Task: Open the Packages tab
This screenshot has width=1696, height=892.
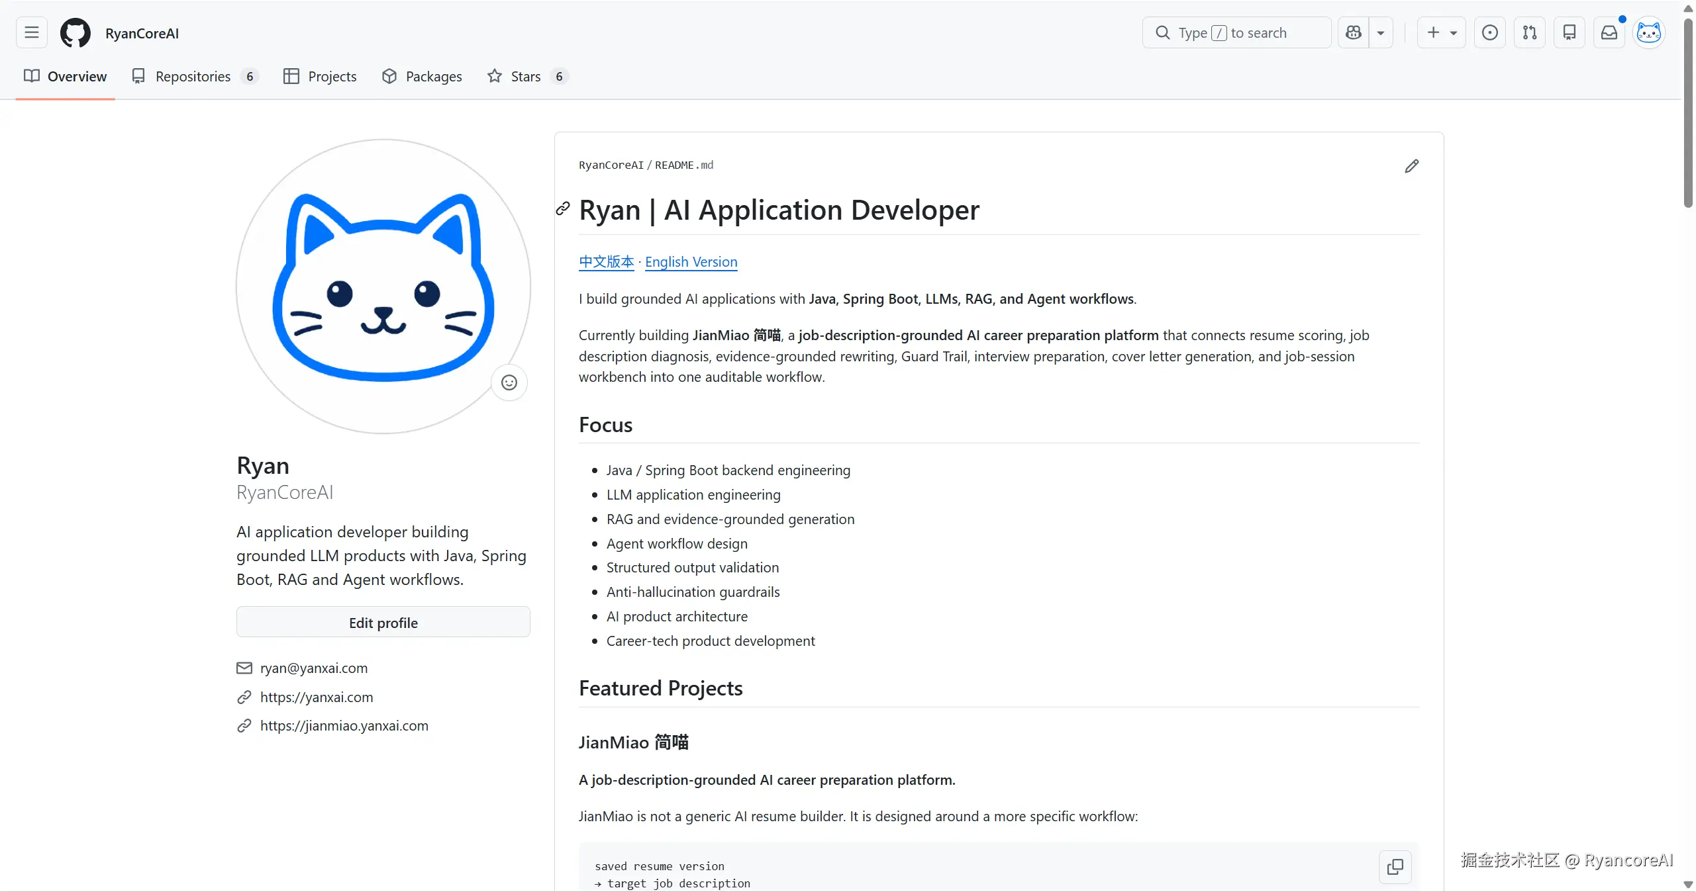Action: tap(423, 76)
